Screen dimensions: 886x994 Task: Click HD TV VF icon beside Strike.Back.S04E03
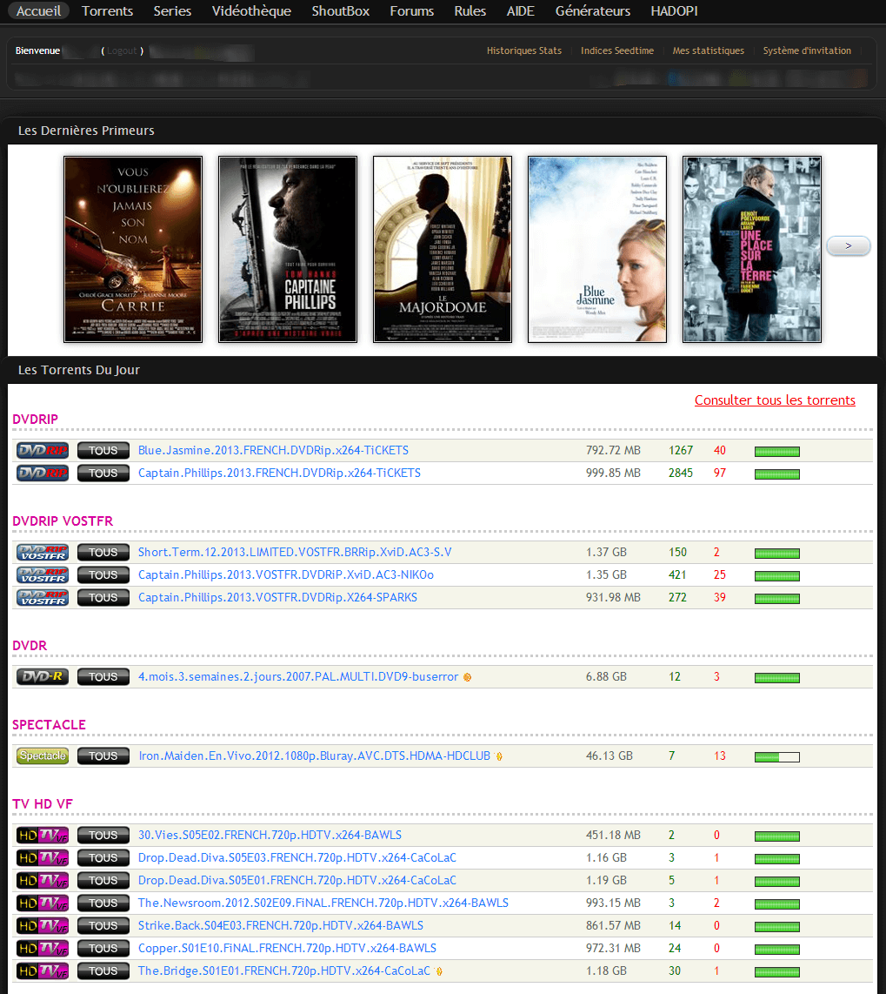click(x=43, y=926)
